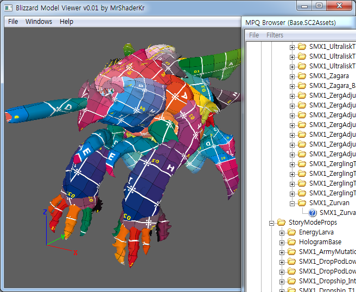Expand the SMX1_Dropship_Int folder node
This screenshot has height=292, width=356.
282,282
